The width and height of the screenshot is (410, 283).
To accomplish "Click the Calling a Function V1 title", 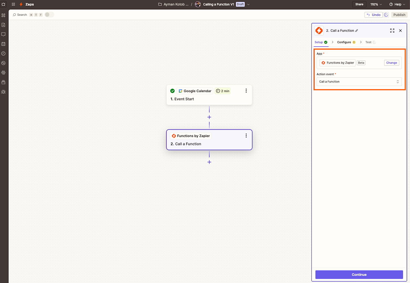I will click(x=218, y=4).
